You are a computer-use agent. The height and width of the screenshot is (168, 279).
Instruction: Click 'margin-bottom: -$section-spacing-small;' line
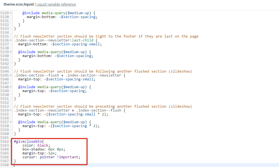point(60,44)
